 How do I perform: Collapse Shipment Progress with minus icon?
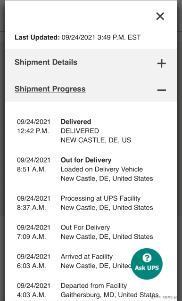(x=161, y=90)
